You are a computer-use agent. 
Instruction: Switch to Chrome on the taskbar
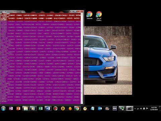(x=77, y=109)
